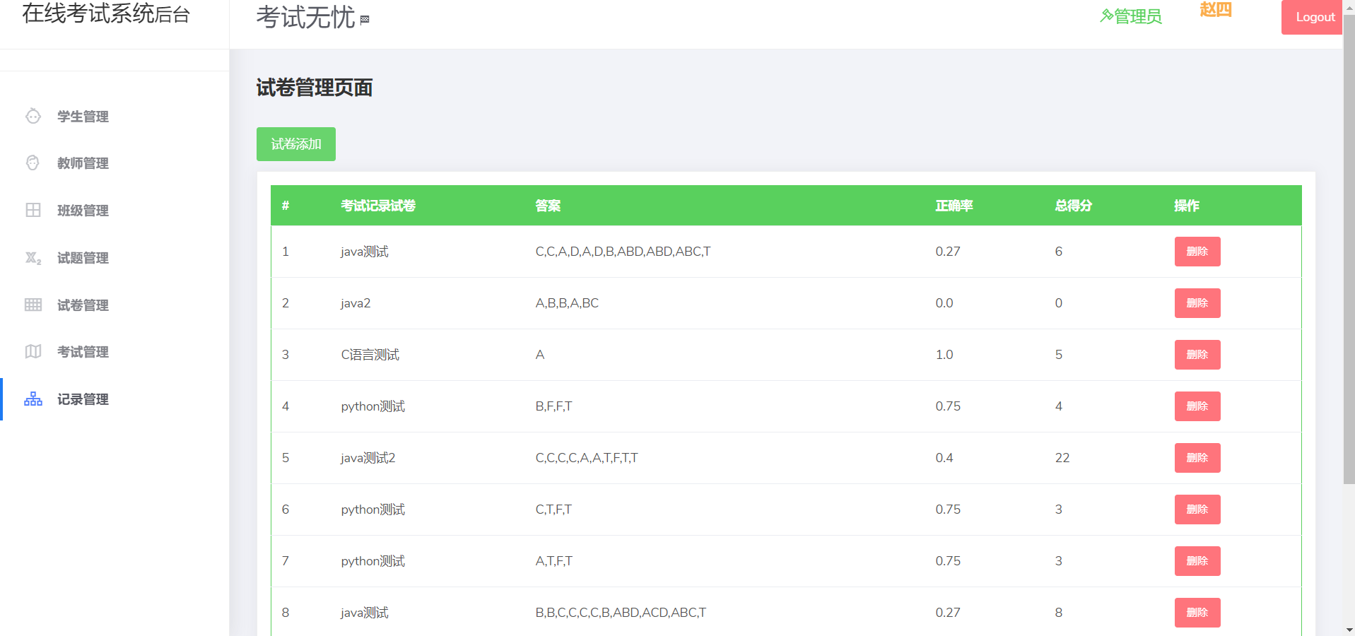Delete the java2 record in row 2
Screen dimensions: 1355x636
click(x=1197, y=303)
